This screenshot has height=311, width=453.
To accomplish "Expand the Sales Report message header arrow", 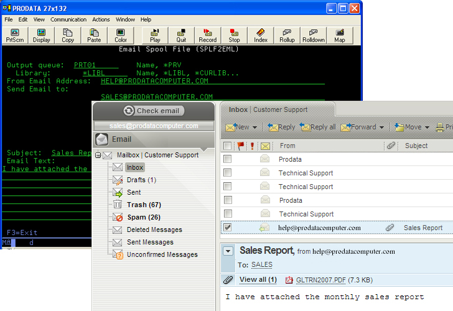I will (x=228, y=251).
